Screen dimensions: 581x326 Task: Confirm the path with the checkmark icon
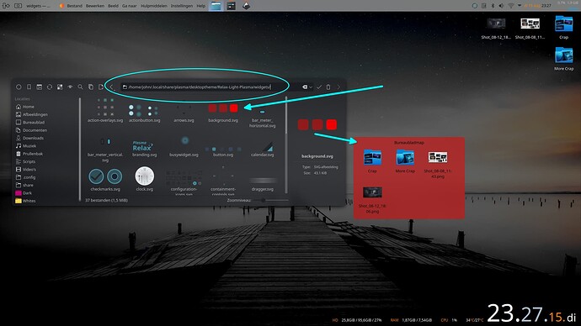point(319,87)
